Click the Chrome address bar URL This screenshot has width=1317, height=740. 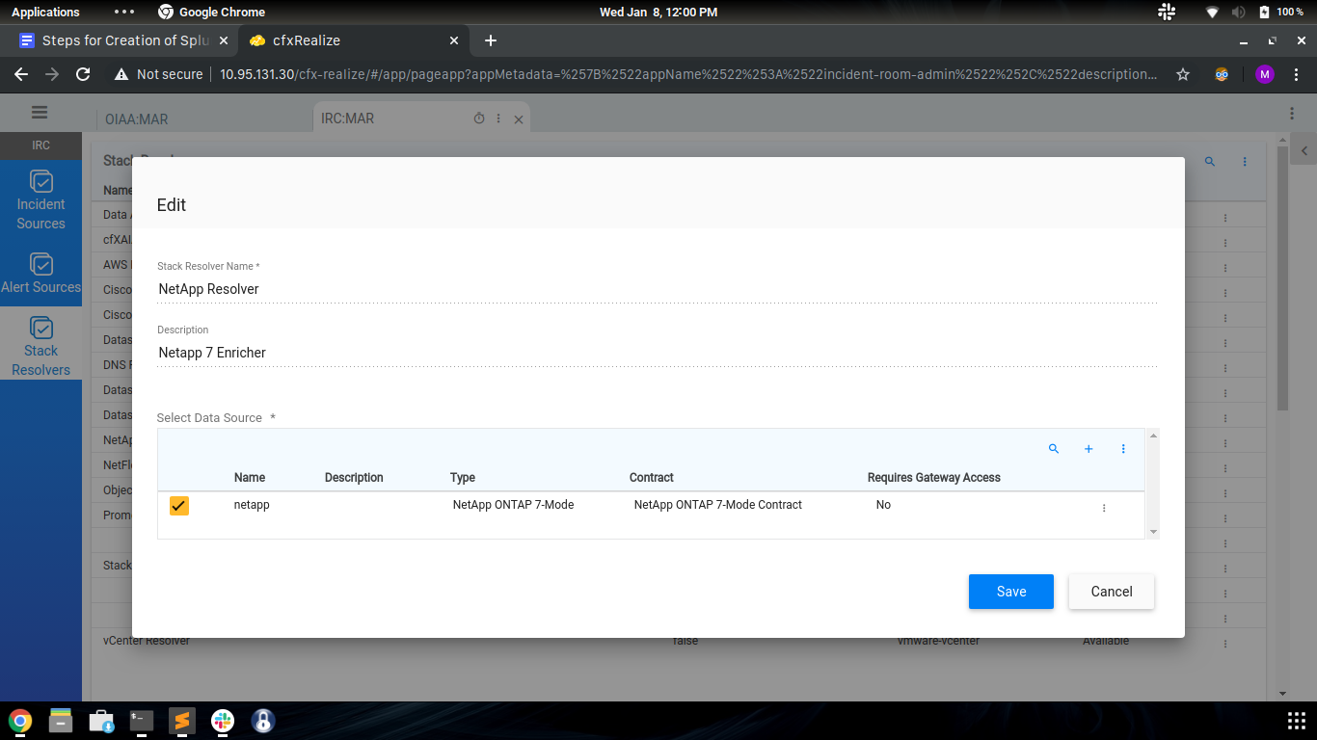[688, 74]
